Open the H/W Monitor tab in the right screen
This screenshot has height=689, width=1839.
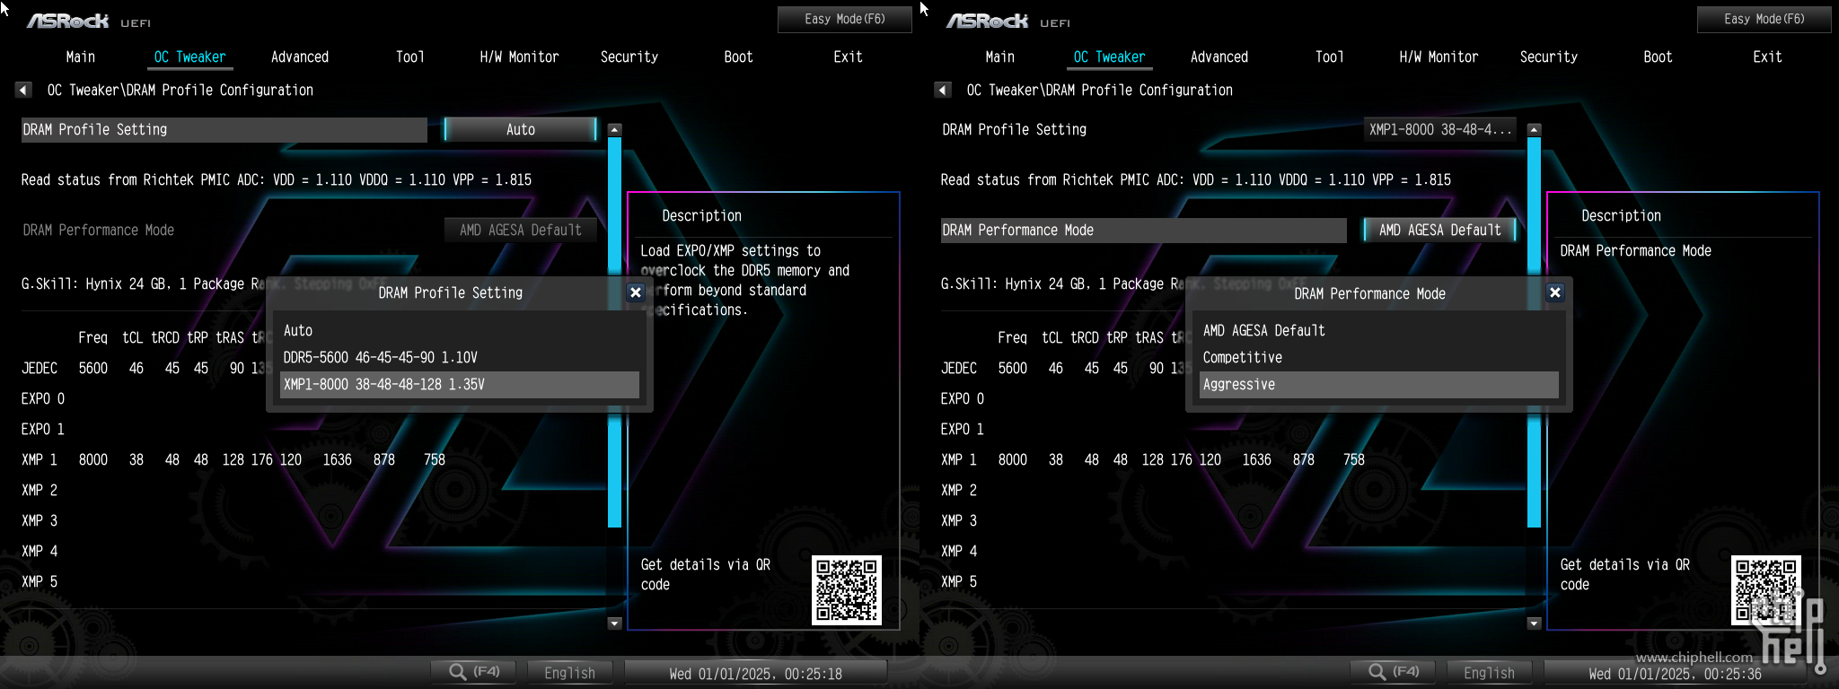[1439, 57]
